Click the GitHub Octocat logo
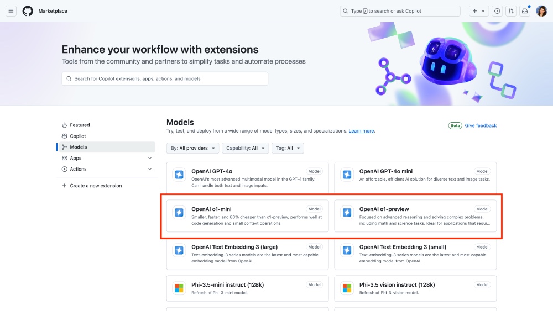The height and width of the screenshot is (311, 553). click(x=28, y=11)
